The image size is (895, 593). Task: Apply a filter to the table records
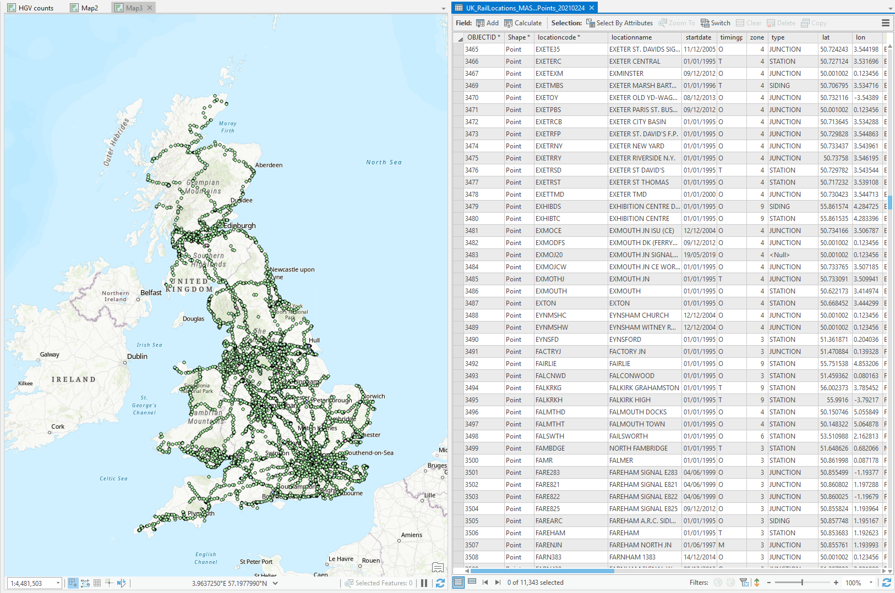tap(744, 583)
